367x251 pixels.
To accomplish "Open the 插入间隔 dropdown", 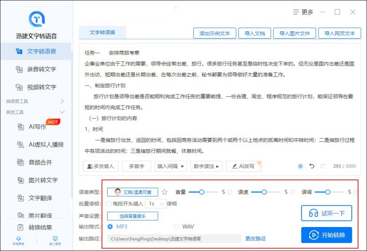I will pyautogui.click(x=171, y=166).
